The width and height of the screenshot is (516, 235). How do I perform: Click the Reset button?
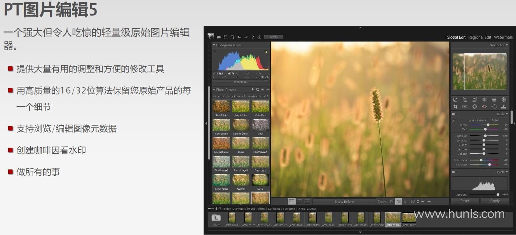(x=465, y=201)
